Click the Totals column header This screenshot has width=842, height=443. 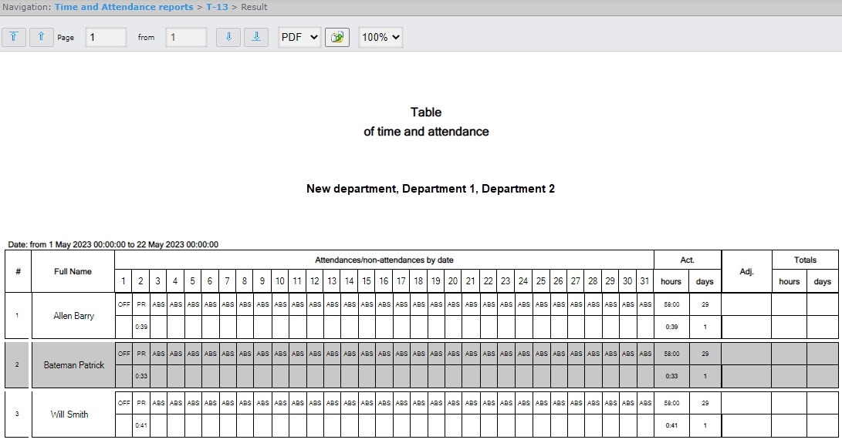coord(805,260)
